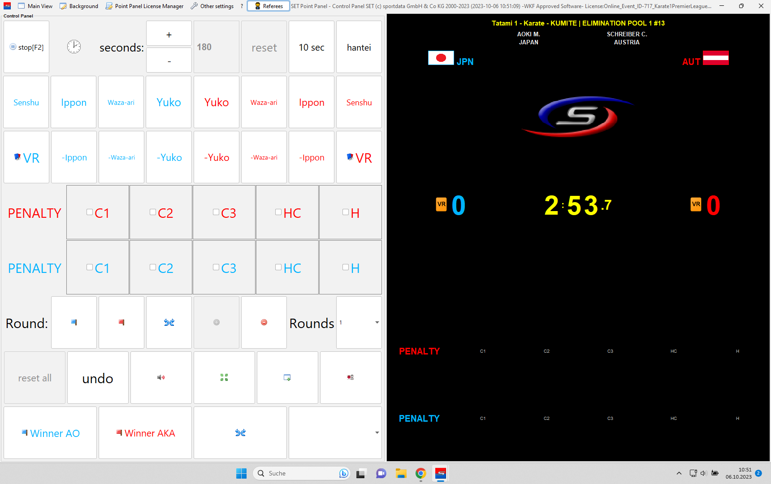Click stop[F2] timer button

click(26, 47)
